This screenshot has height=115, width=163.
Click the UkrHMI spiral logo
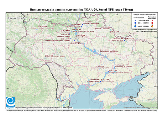coord(10,102)
